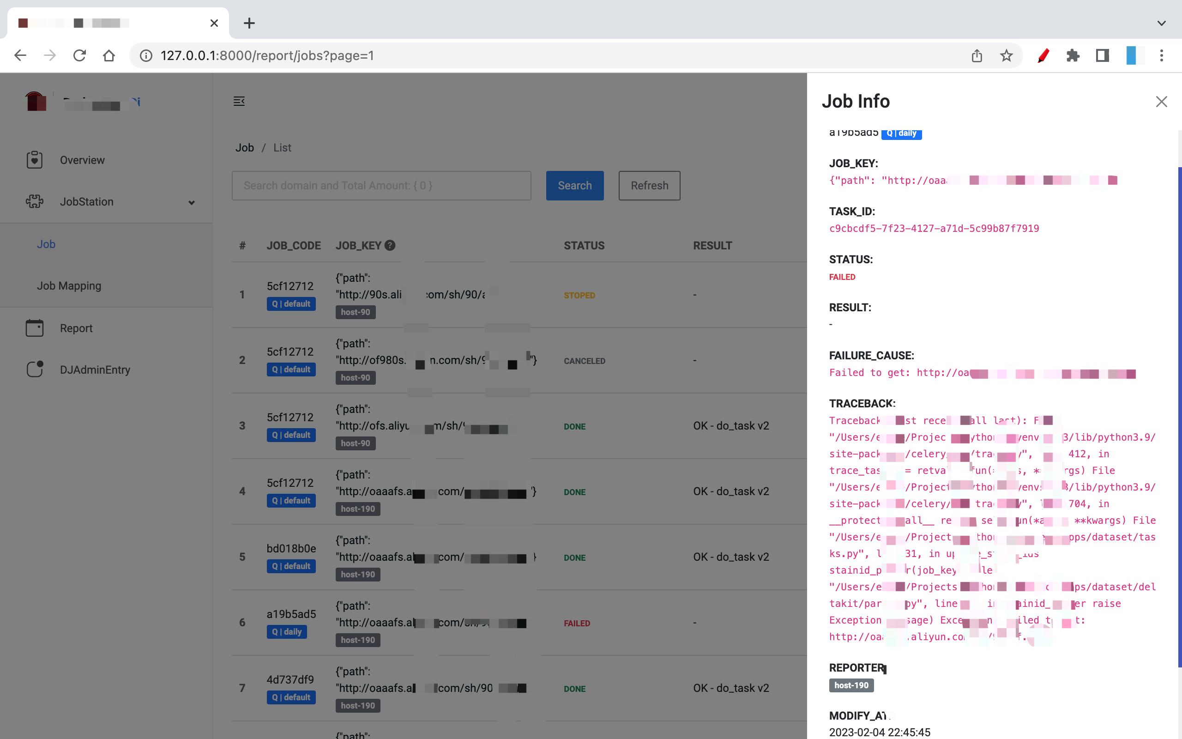The height and width of the screenshot is (739, 1182).
Task: Open a new browser tab
Action: point(249,23)
